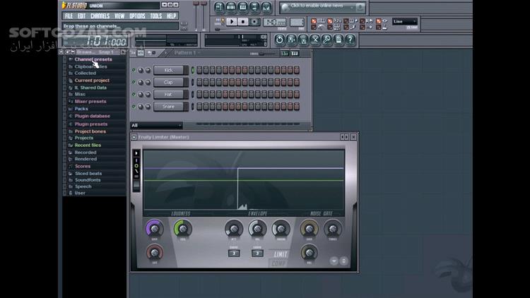Click the Hat channel button
The image size is (530, 298).
point(168,94)
